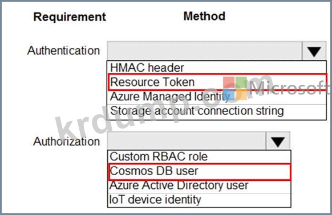
Task: Click the Authorization requirement label
Action: (67, 142)
